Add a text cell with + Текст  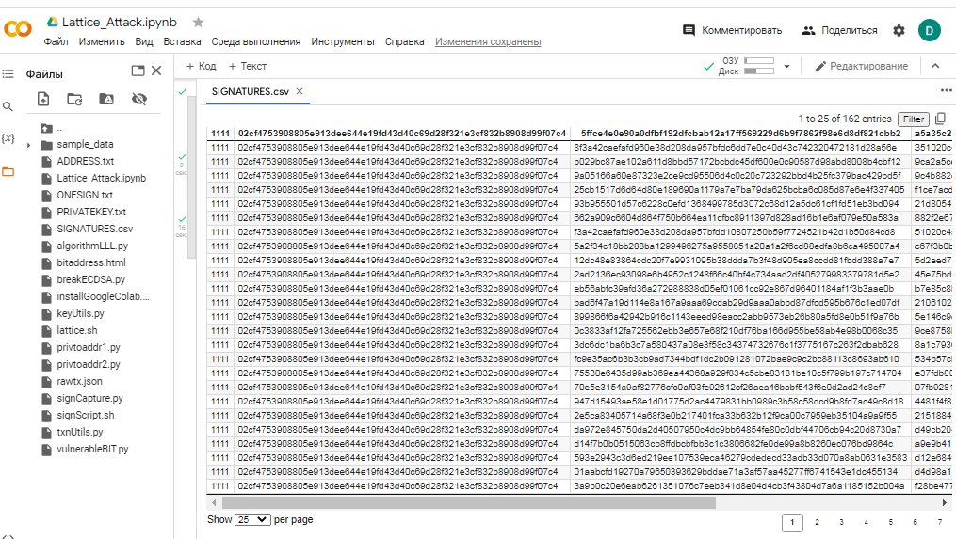(x=248, y=66)
